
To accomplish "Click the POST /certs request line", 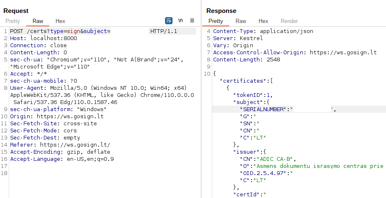I will (103, 31).
